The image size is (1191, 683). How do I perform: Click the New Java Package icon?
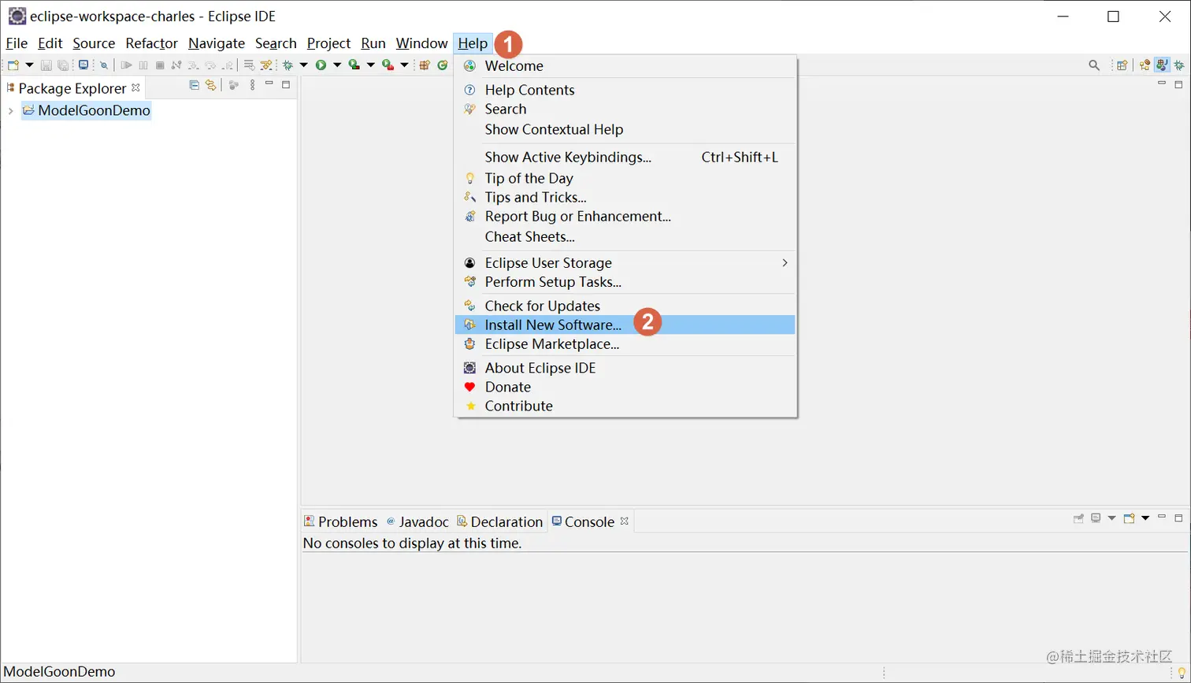(x=425, y=65)
